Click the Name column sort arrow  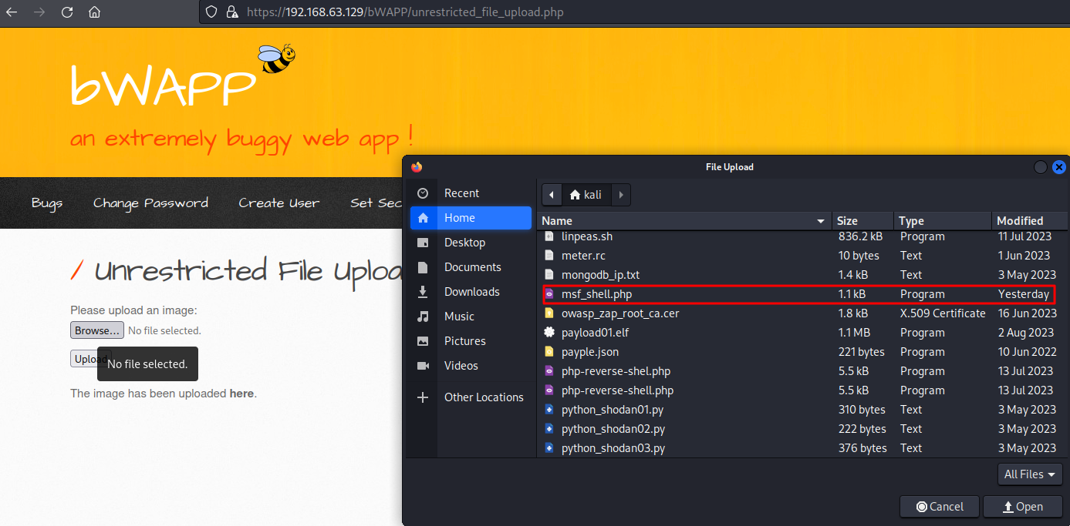tap(821, 221)
